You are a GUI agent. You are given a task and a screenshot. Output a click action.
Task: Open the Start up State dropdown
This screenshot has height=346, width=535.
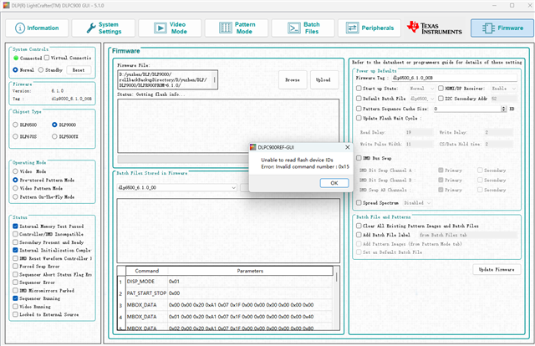pos(422,89)
